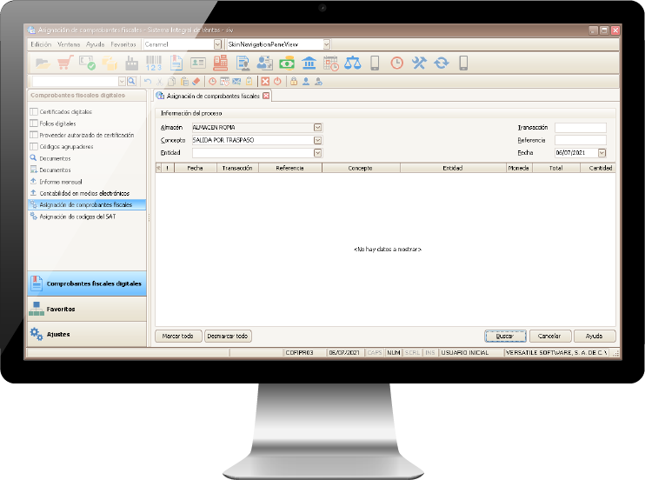Toggle the Códigos agrupadores checkbox
Image resolution: width=645 pixels, height=480 pixels.
34,146
